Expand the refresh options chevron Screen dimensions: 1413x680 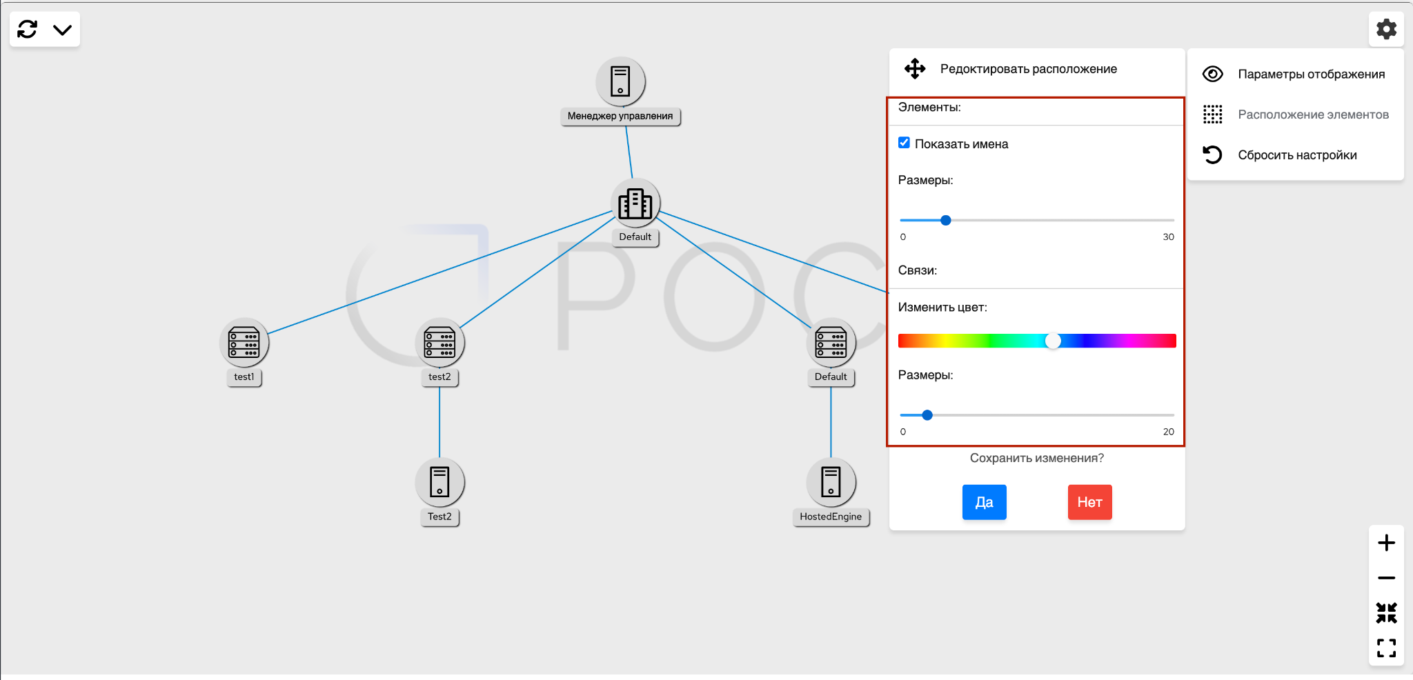[63, 30]
